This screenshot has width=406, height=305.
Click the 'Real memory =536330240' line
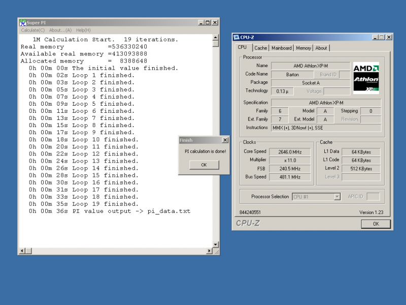click(84, 47)
